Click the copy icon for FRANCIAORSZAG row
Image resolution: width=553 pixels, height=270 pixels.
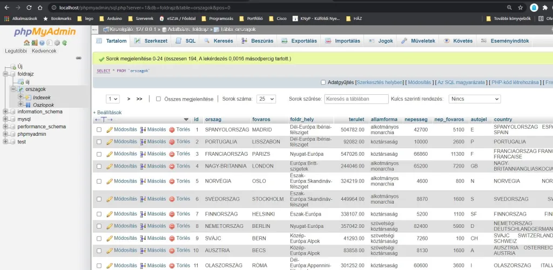click(x=143, y=154)
